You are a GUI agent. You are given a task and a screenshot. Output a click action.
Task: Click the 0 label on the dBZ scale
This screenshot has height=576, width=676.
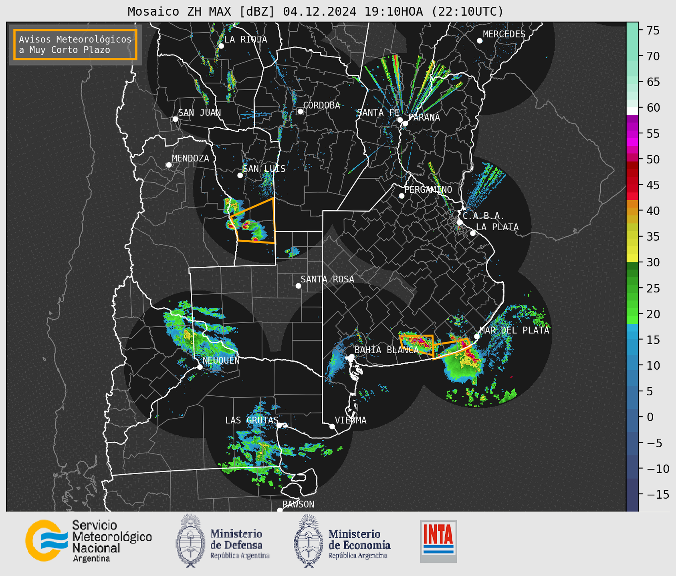pyautogui.click(x=650, y=417)
